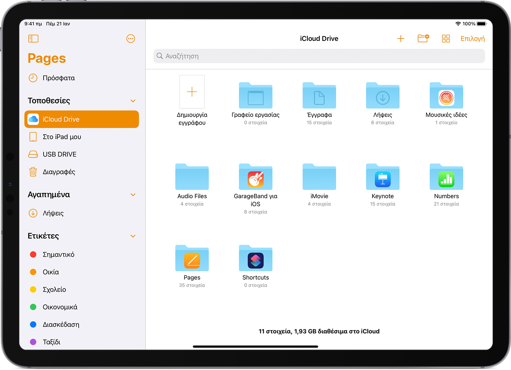Screen dimensions: 511x370
Task: Select the Σημαντικό red tag
Action: click(x=33, y=254)
